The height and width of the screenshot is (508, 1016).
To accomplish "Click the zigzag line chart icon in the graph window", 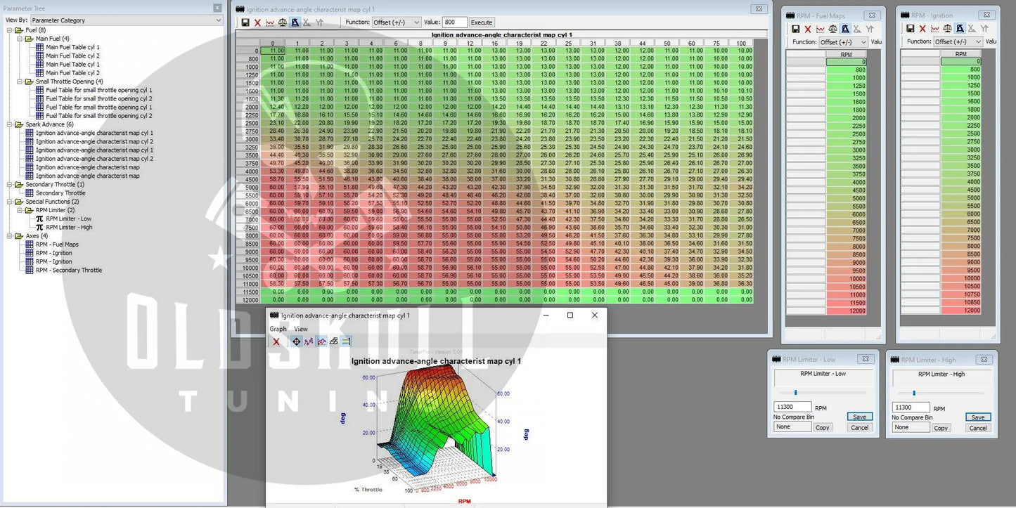I will coord(309,341).
